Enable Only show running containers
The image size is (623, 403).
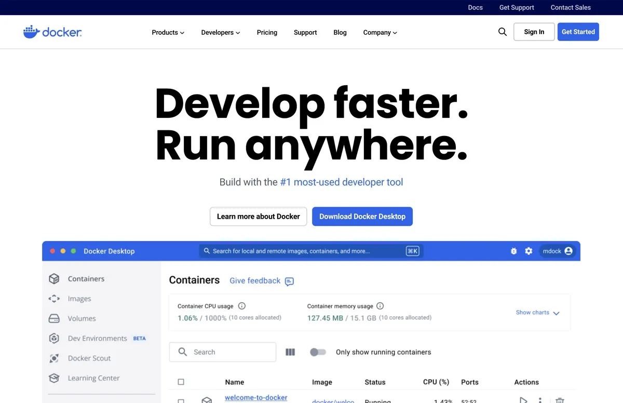pyautogui.click(x=318, y=352)
